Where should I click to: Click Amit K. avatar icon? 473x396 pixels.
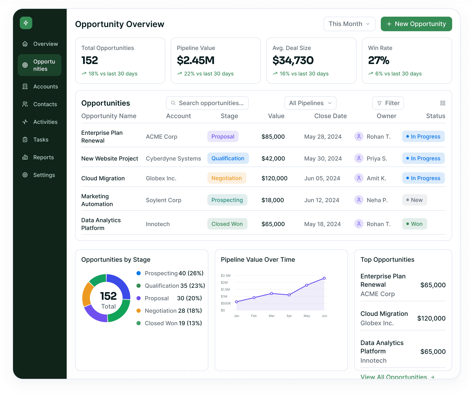click(x=359, y=178)
